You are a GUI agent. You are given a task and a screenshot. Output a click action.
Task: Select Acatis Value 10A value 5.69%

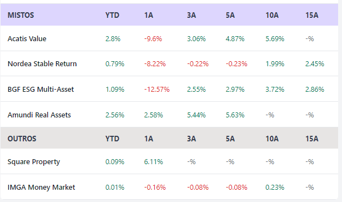click(275, 39)
